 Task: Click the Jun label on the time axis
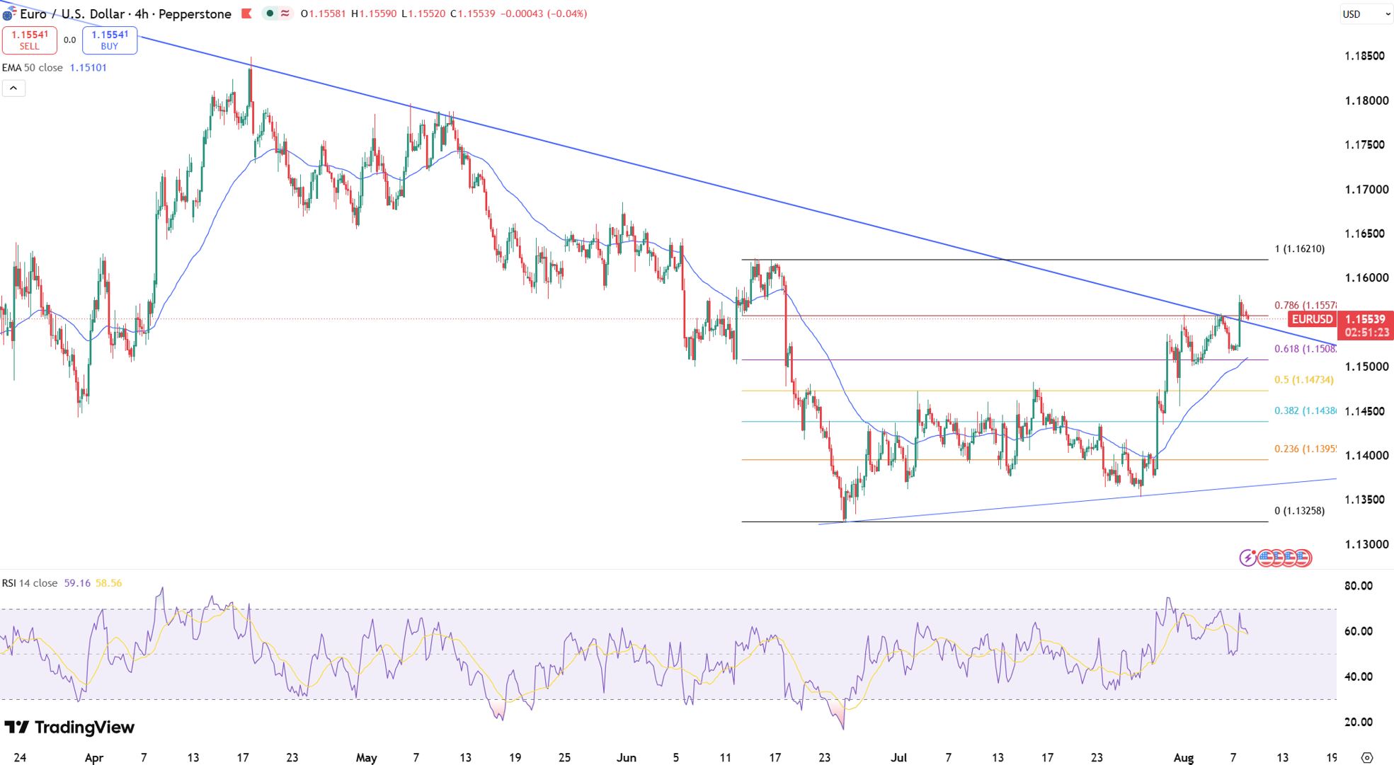[x=626, y=758]
